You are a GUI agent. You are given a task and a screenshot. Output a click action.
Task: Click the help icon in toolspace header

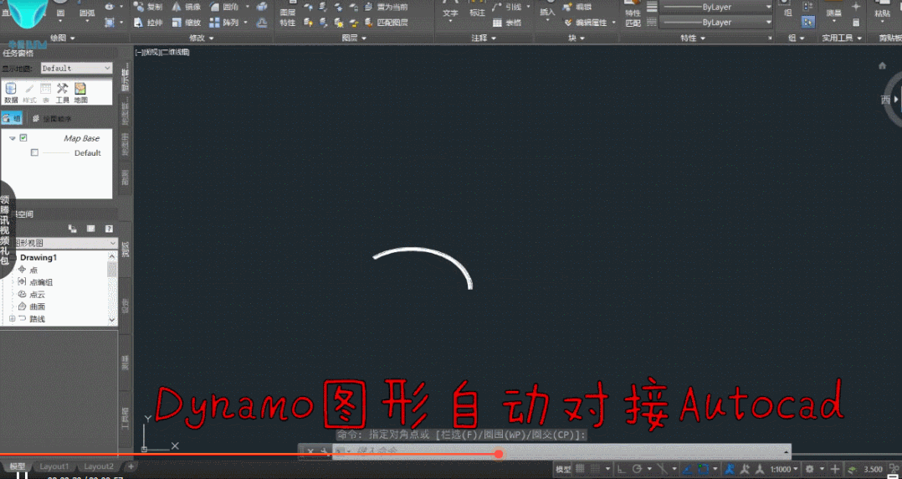[108, 229]
